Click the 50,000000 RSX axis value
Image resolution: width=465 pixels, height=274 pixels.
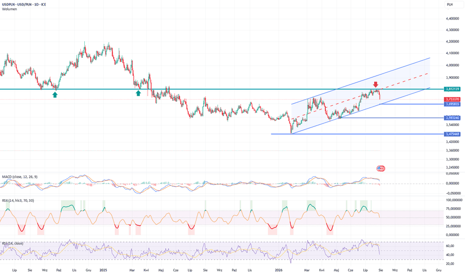point(453,217)
